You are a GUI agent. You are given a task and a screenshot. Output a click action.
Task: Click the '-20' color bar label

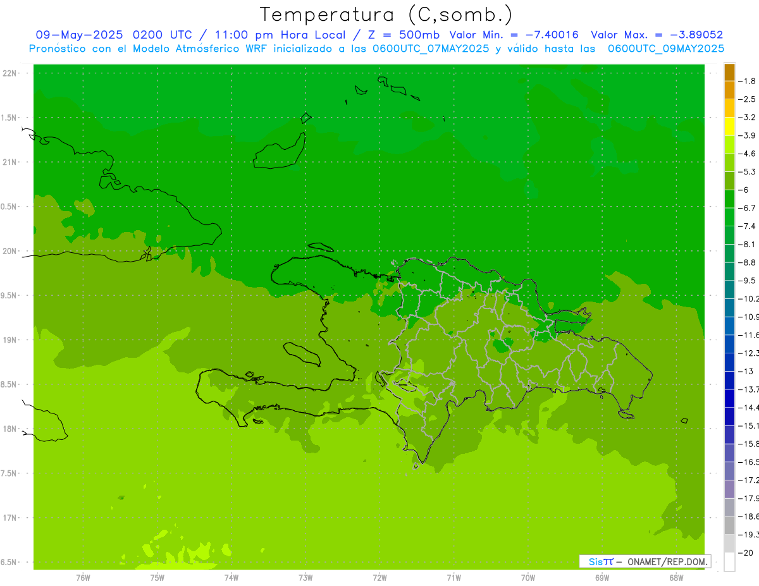coord(745,553)
